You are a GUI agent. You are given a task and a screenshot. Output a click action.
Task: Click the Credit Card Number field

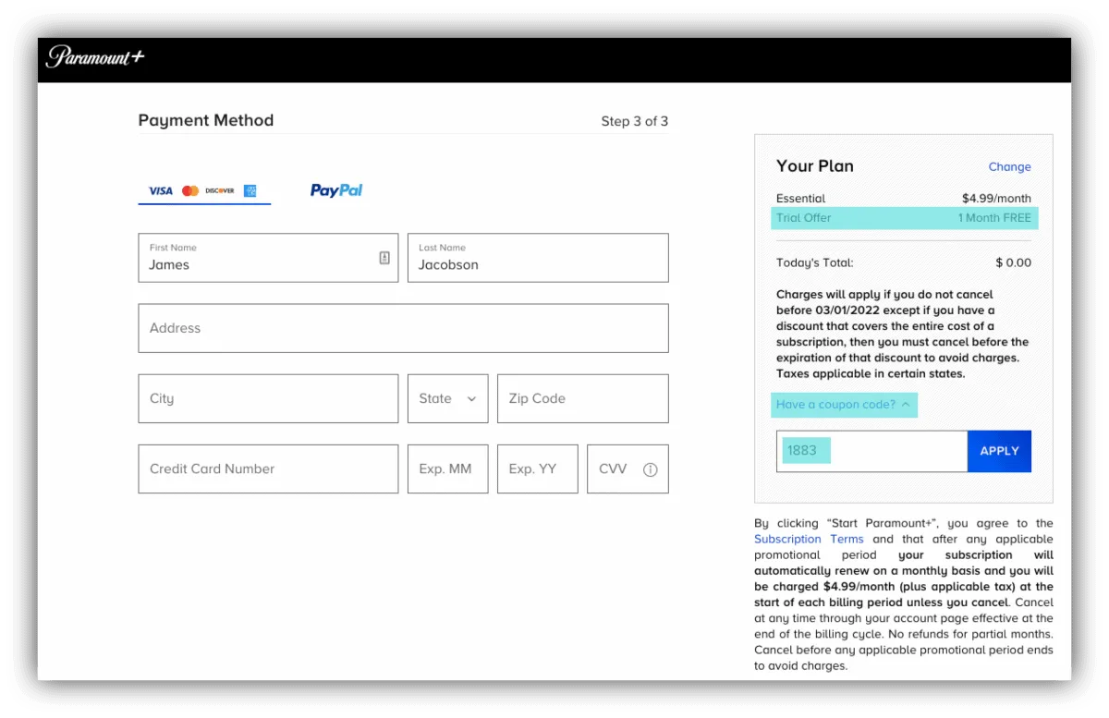click(x=268, y=469)
